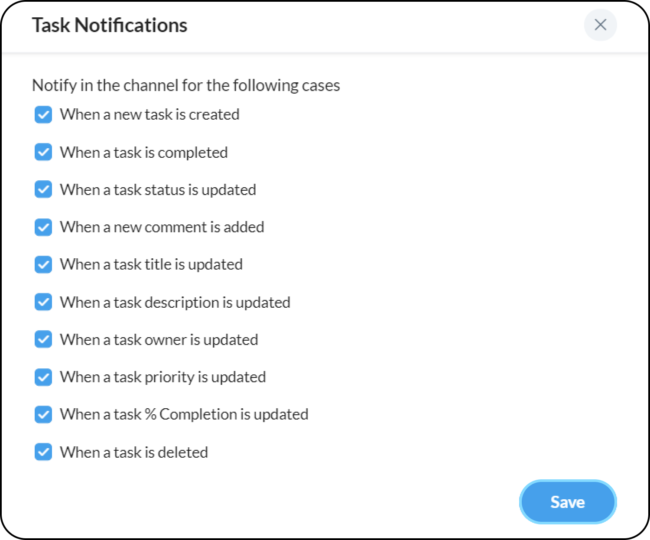
Task: Click the 'When a task is completed' label text
Action: point(143,153)
